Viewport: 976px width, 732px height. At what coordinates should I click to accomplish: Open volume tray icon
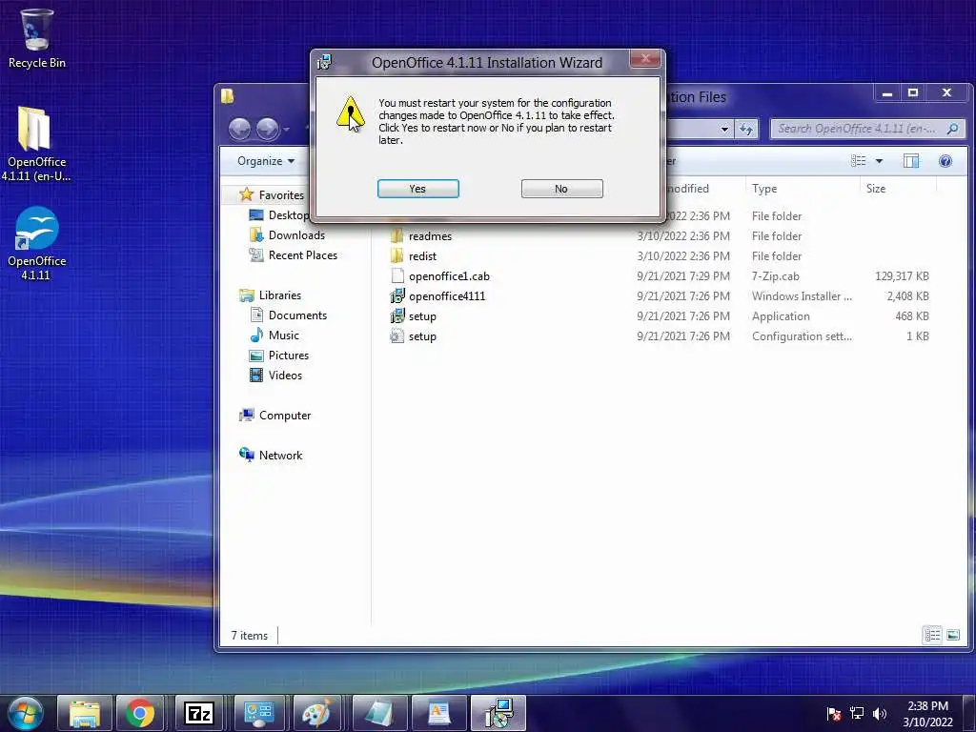coord(880,713)
